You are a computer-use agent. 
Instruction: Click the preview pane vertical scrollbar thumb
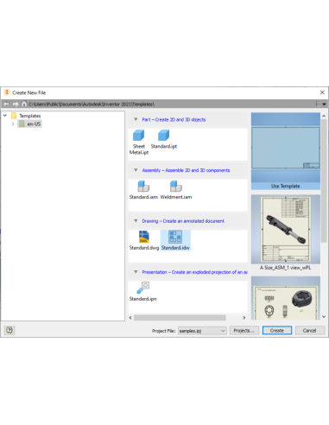tap(324, 181)
